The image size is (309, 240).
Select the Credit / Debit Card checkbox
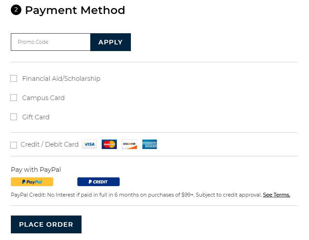[14, 145]
